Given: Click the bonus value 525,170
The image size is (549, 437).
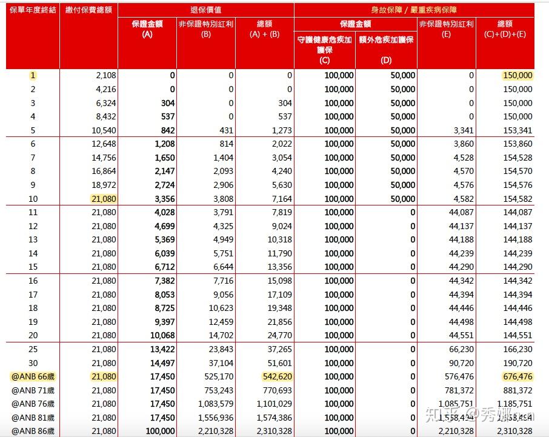Looking at the screenshot, I should [x=219, y=377].
